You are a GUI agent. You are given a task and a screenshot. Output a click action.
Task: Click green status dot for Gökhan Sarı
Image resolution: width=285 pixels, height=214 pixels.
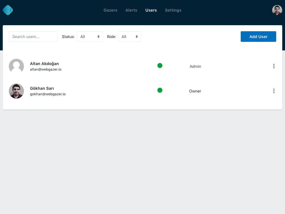(x=160, y=90)
